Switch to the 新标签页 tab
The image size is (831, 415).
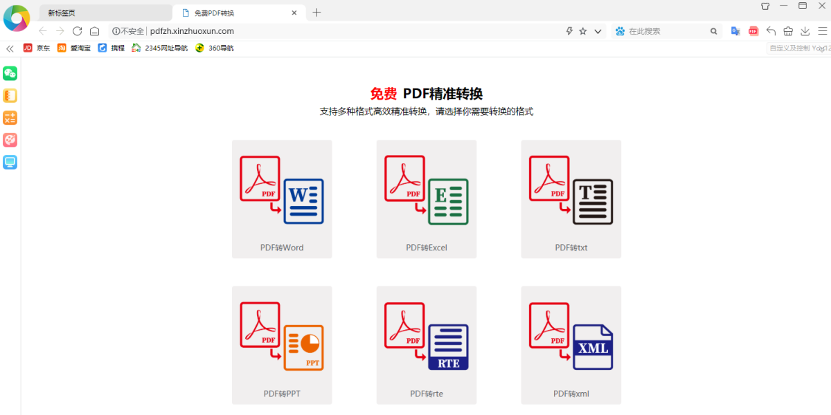[104, 12]
